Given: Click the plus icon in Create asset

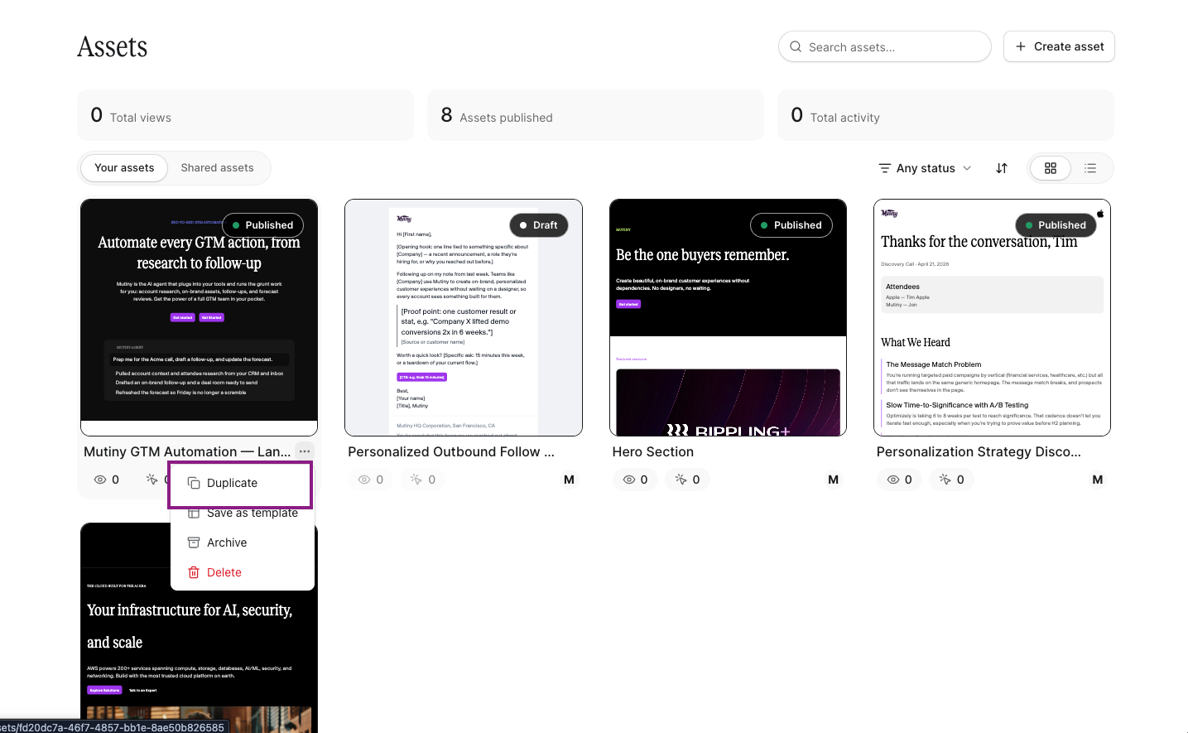Looking at the screenshot, I should [x=1021, y=46].
